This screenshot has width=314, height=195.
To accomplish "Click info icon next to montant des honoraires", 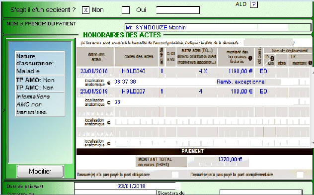I will (x=250, y=58).
